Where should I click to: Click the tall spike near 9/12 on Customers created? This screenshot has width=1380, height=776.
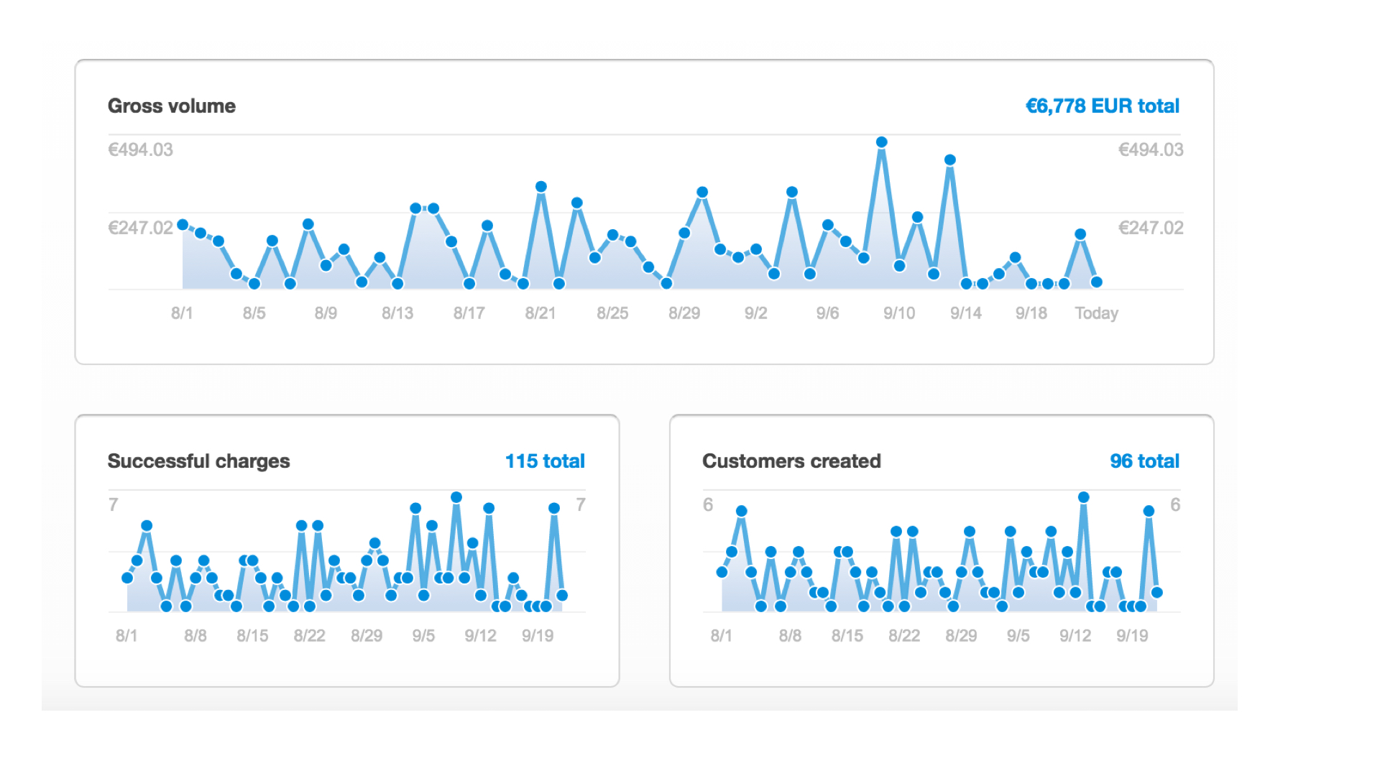pyautogui.click(x=1084, y=495)
